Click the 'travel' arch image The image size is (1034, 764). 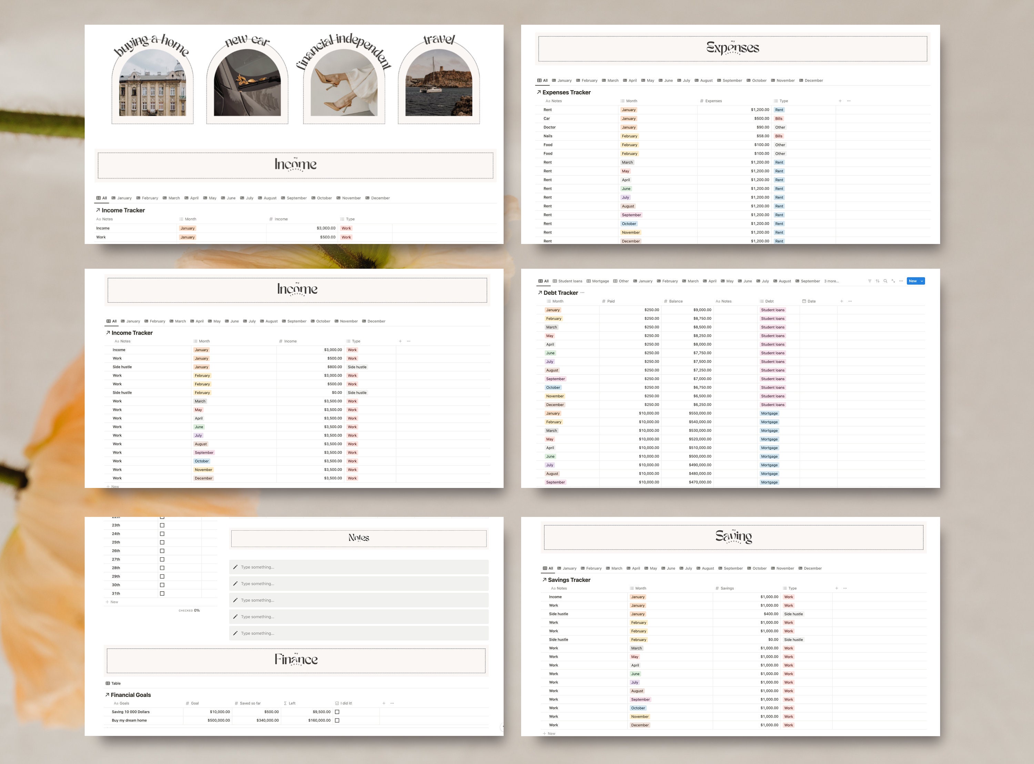coord(439,83)
